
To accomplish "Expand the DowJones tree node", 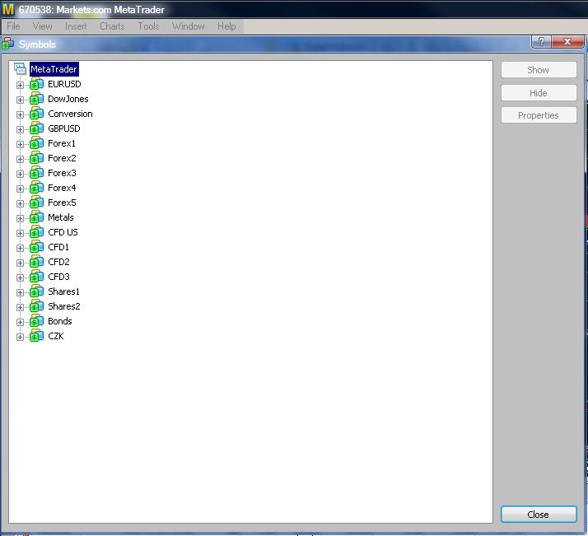I will pyautogui.click(x=20, y=100).
